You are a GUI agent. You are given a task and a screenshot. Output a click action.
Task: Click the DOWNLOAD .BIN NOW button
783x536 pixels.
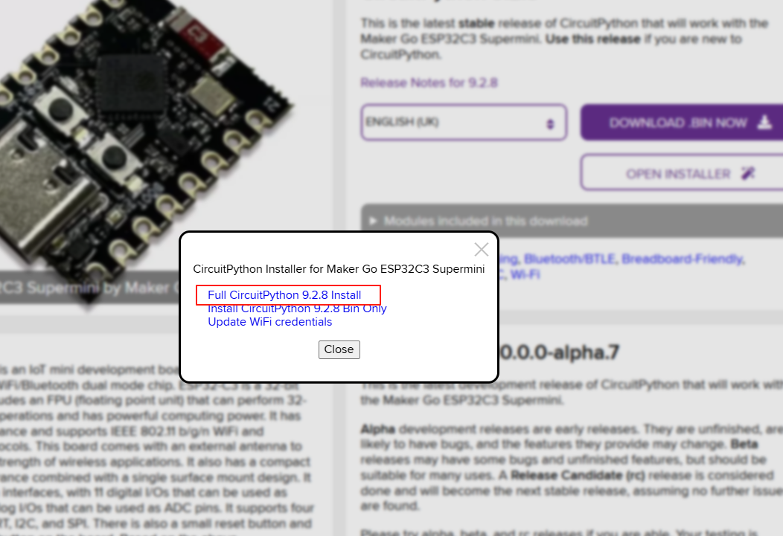(x=682, y=122)
